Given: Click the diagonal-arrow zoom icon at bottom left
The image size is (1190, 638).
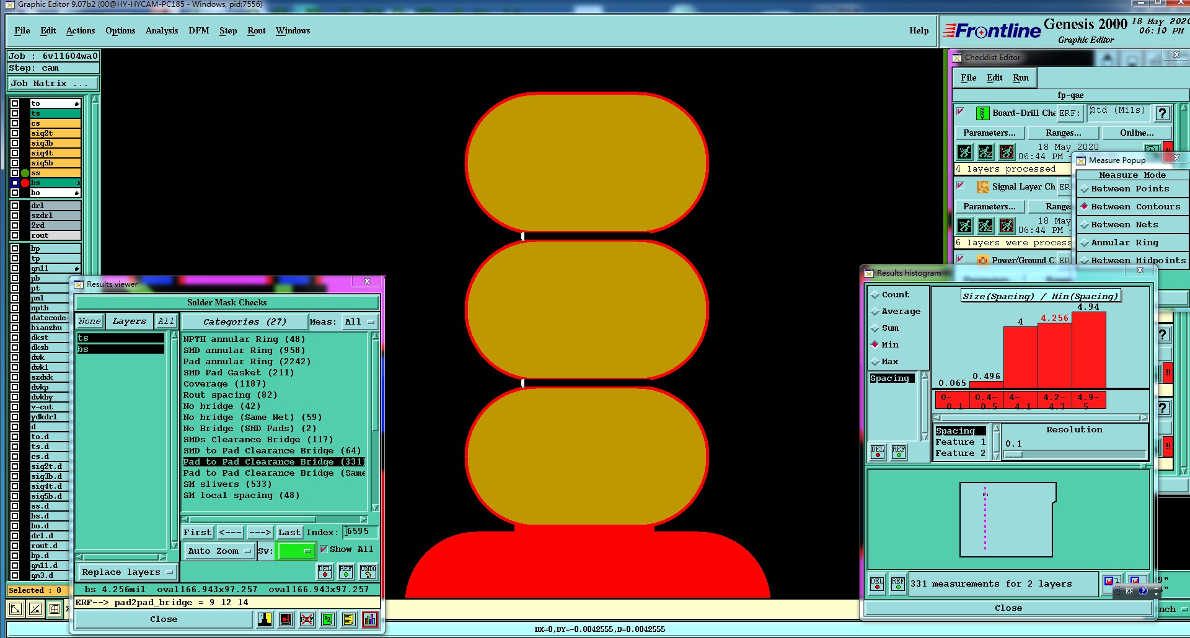Looking at the screenshot, I should pos(15,609).
